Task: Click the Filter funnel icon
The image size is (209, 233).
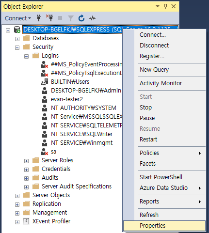Action: point(71,18)
